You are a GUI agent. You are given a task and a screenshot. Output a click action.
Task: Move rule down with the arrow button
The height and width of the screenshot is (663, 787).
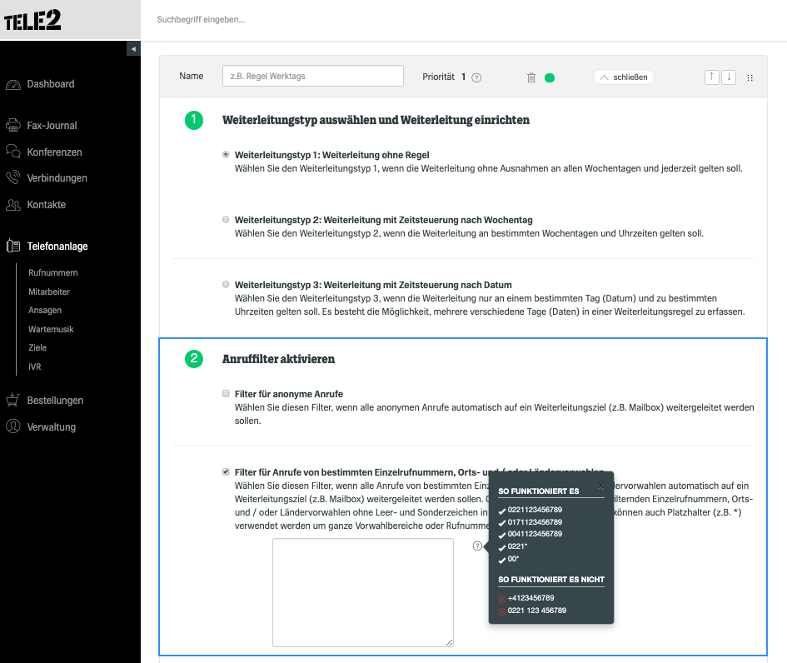point(729,77)
